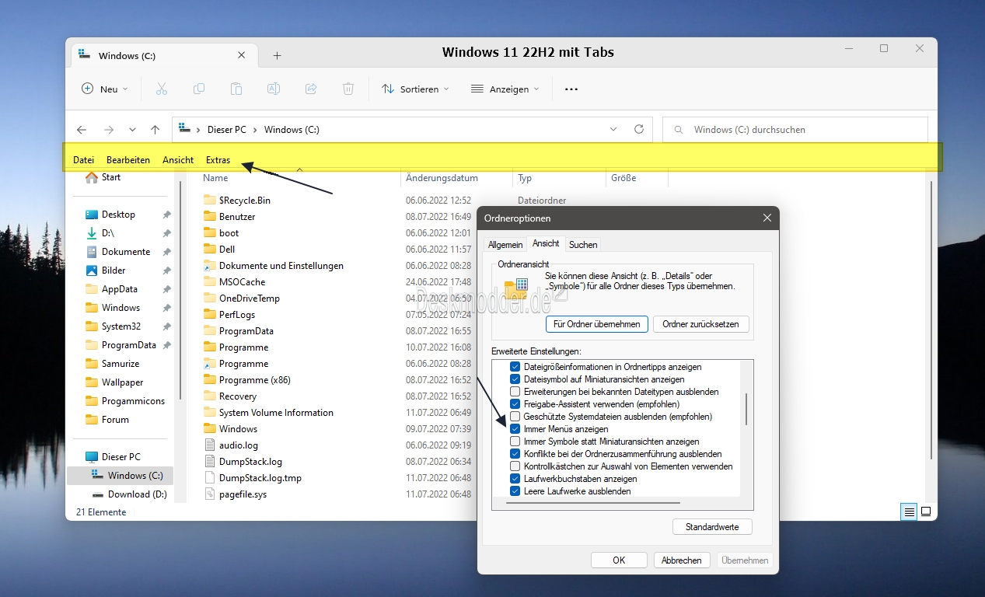Enable Geschützte Systemdateien ausblenden

pyautogui.click(x=515, y=417)
